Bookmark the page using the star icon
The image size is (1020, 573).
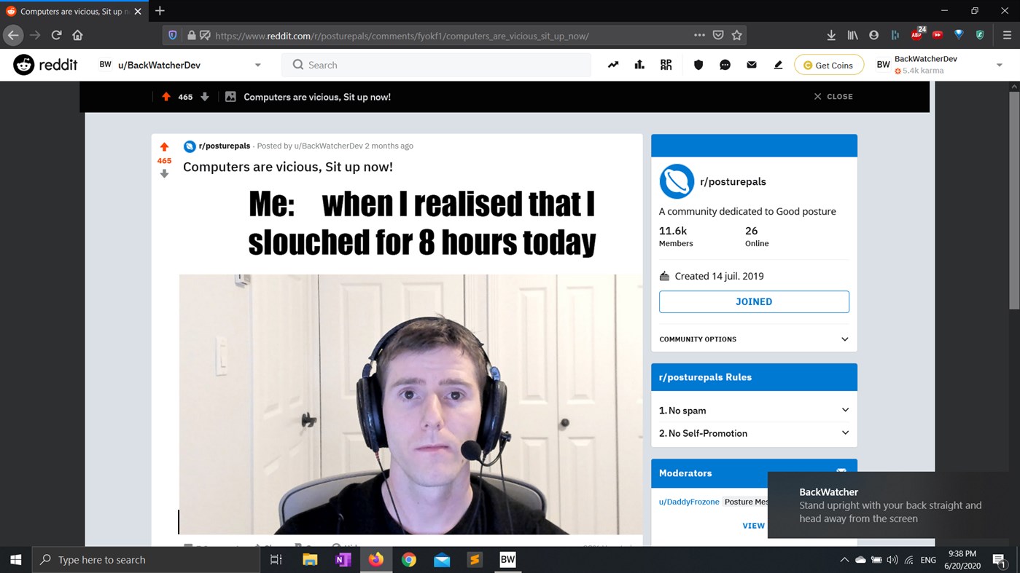point(738,35)
